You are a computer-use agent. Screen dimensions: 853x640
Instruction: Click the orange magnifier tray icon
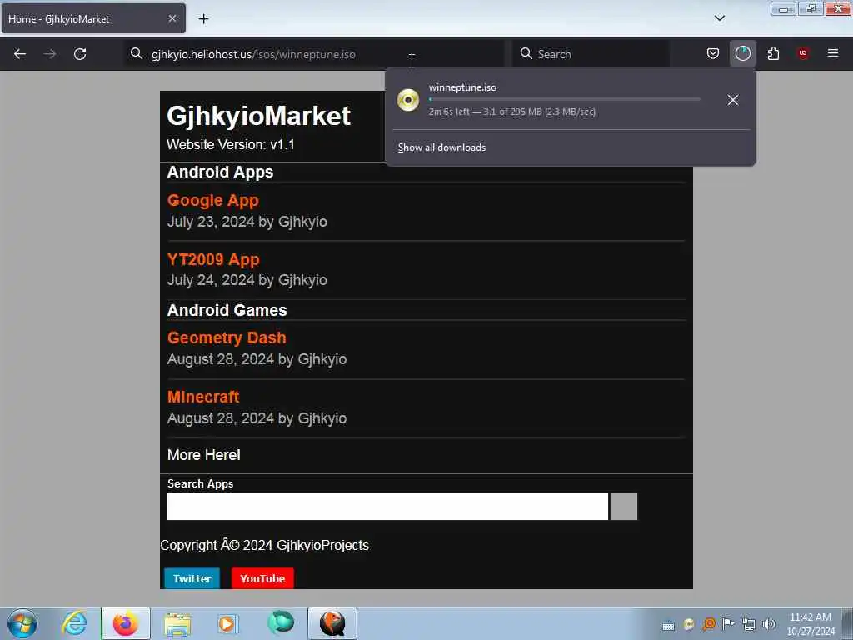(x=709, y=625)
